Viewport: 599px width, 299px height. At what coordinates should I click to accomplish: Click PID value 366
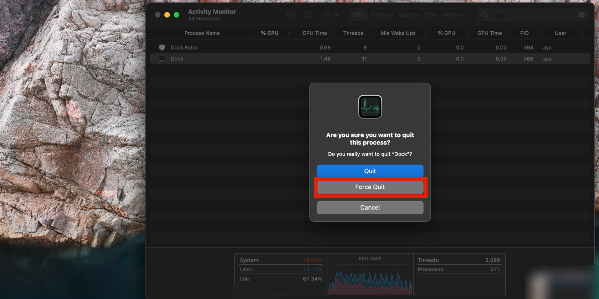point(528,59)
